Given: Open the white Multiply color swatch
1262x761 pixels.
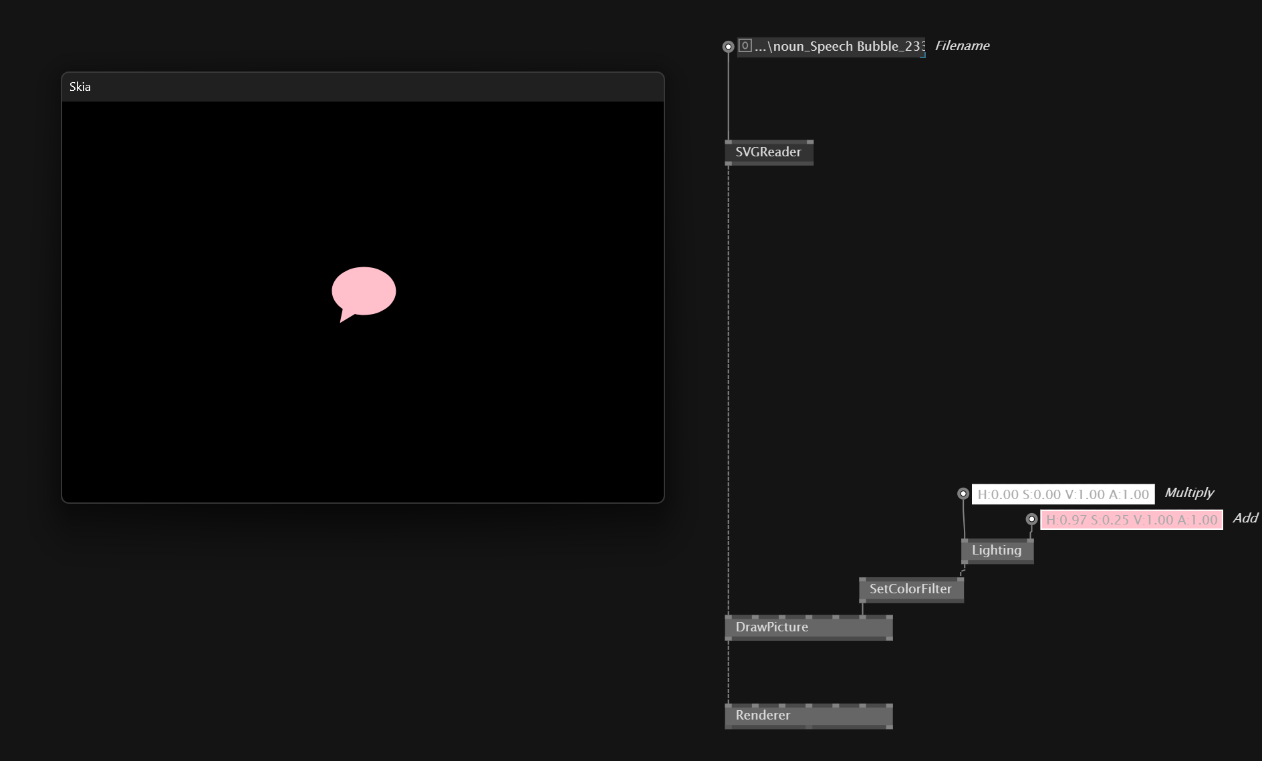Looking at the screenshot, I should [x=1062, y=494].
